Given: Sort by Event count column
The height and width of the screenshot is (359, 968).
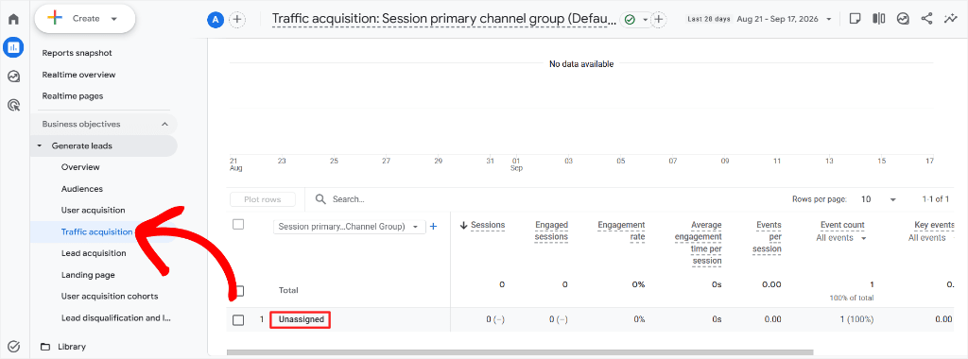Looking at the screenshot, I should coord(842,225).
